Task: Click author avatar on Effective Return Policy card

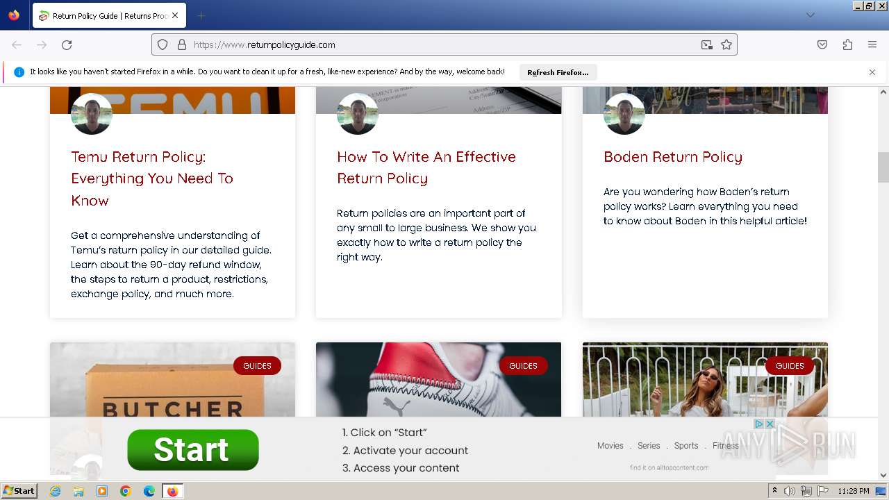Action: [358, 113]
